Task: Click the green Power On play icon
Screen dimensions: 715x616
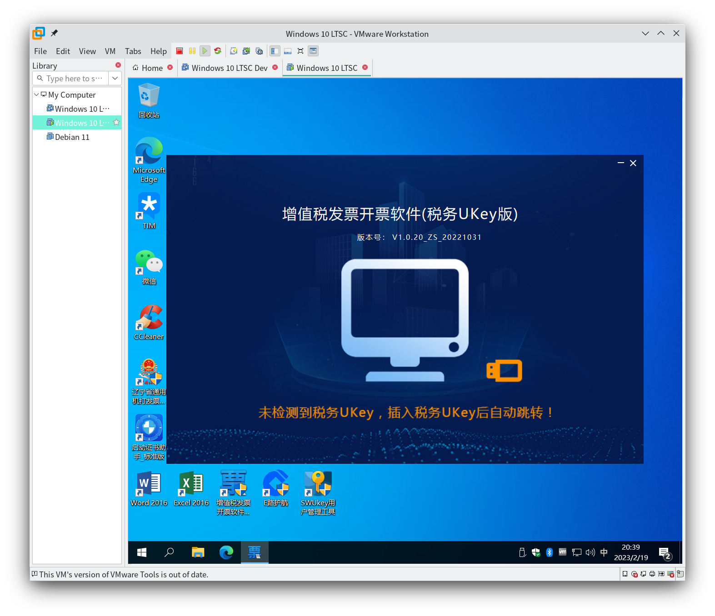Action: point(205,51)
